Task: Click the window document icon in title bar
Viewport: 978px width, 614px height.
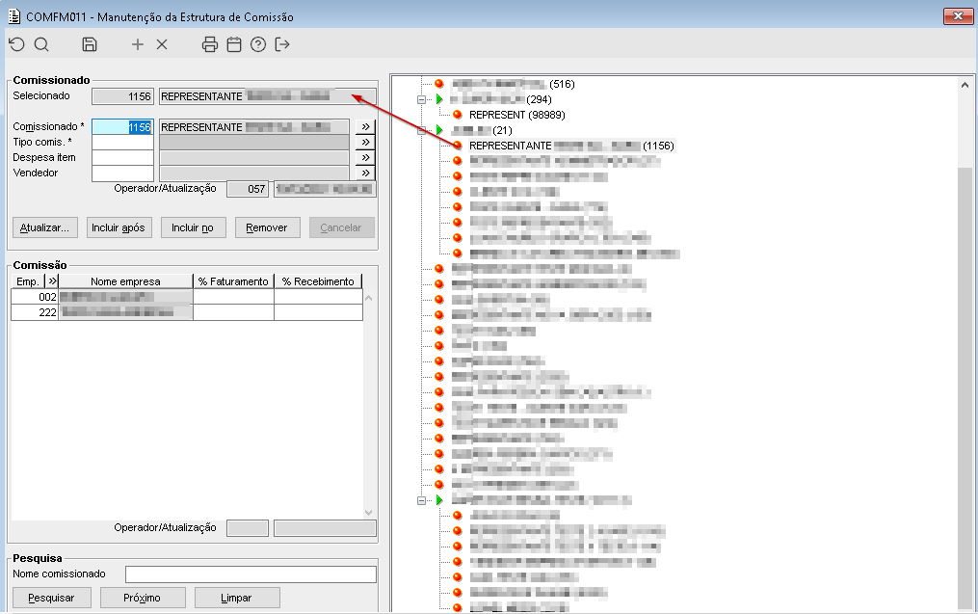Action: (x=13, y=16)
